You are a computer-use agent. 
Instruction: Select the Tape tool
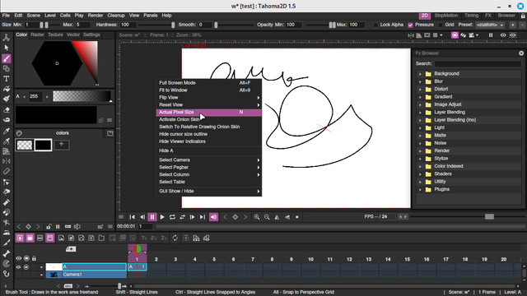(x=6, y=120)
